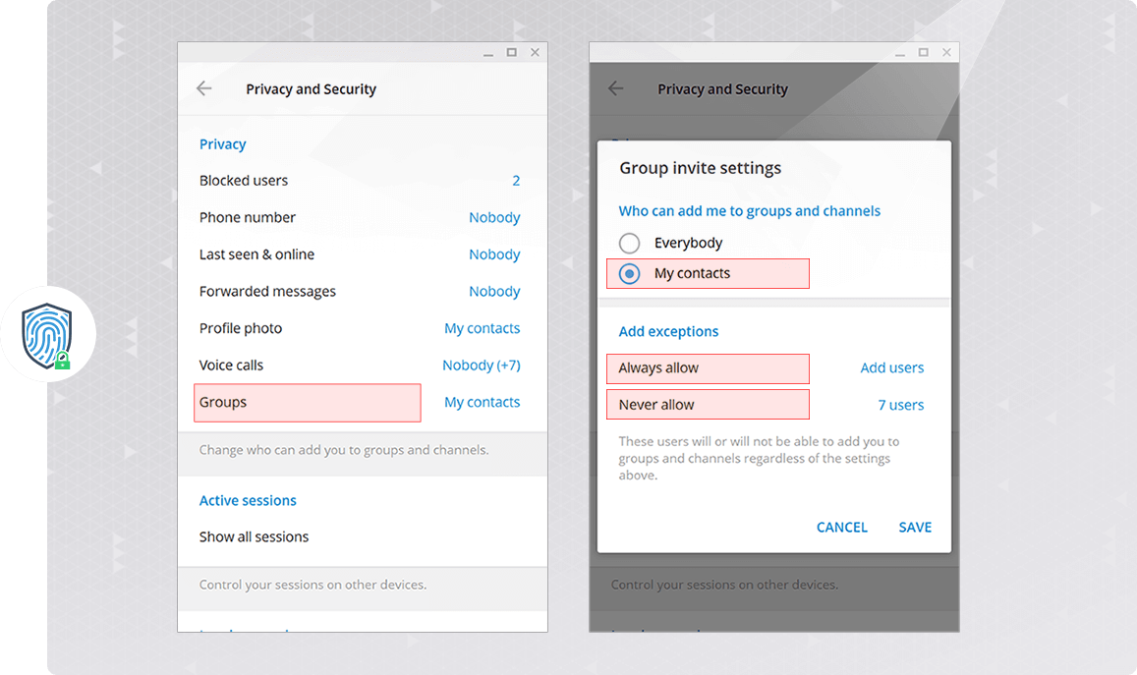The width and height of the screenshot is (1137, 675).
Task: Click Show all sessions
Action: pos(255,536)
